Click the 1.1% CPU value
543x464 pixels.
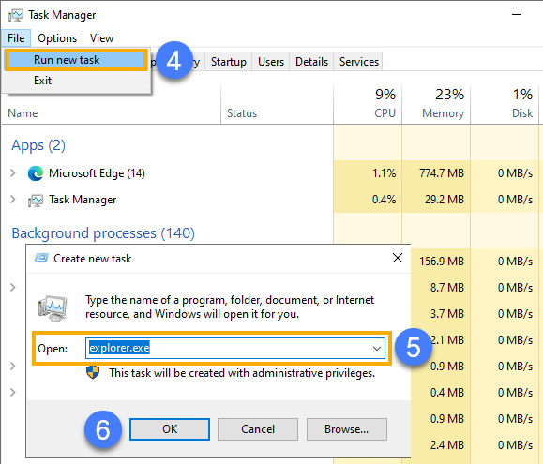point(385,173)
